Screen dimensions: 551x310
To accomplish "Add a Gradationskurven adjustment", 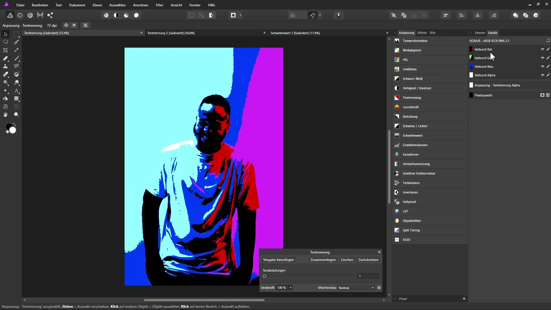I will point(430,145).
